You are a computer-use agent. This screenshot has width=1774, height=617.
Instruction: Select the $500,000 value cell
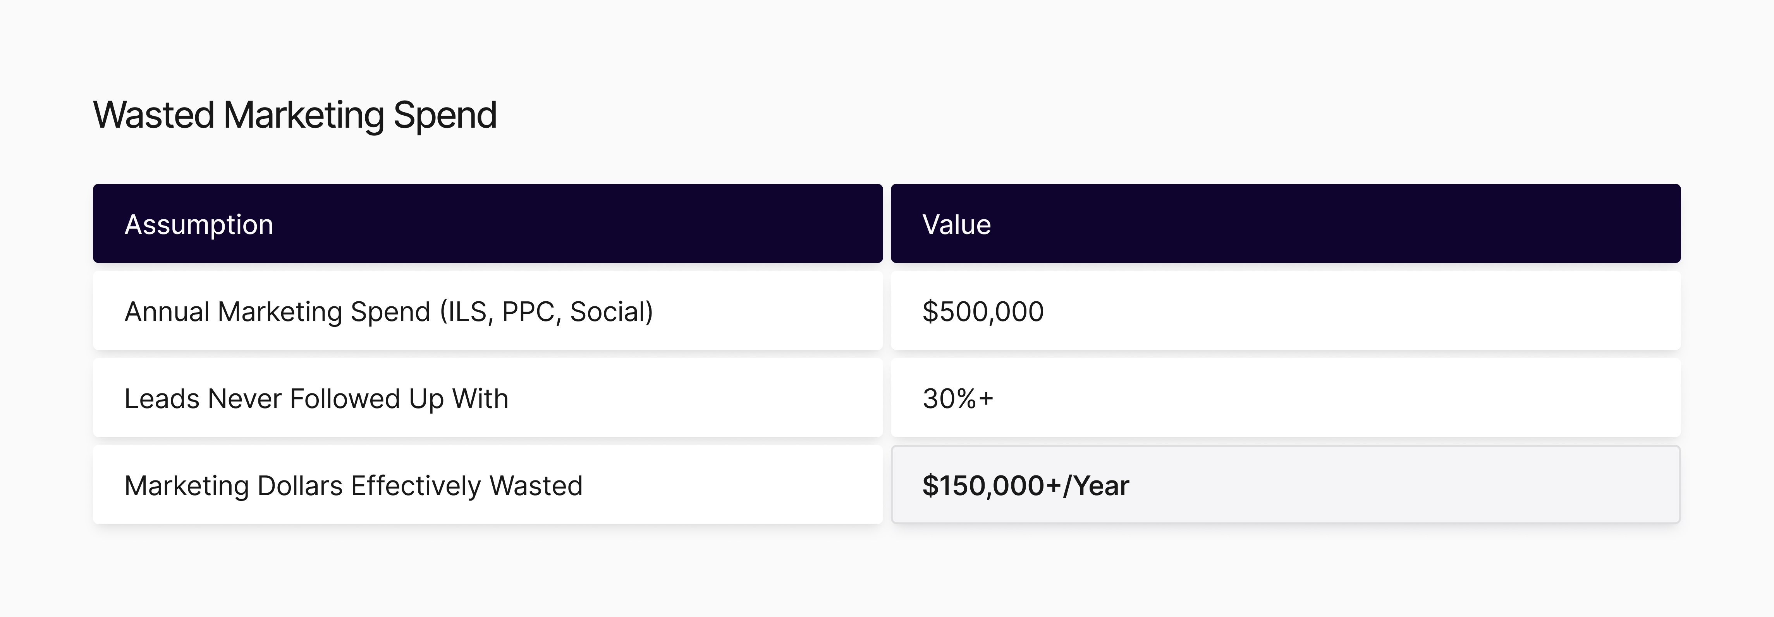[x=983, y=312]
